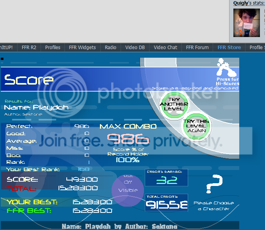
Task: Visit the FFR Forum tab
Action: click(197, 48)
